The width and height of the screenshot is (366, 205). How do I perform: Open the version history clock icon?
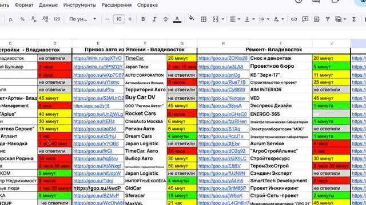[x=299, y=1]
